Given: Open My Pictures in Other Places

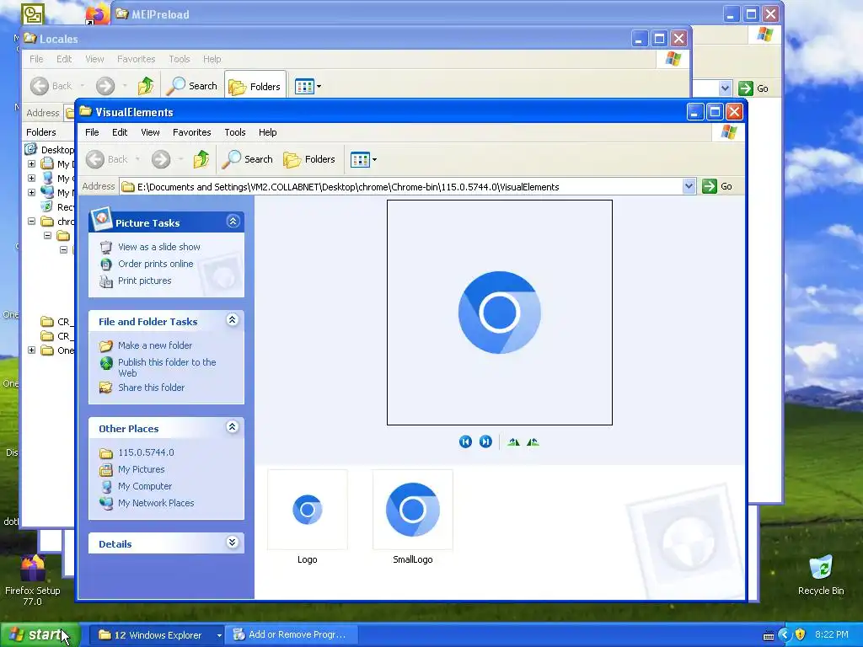Looking at the screenshot, I should pos(142,469).
